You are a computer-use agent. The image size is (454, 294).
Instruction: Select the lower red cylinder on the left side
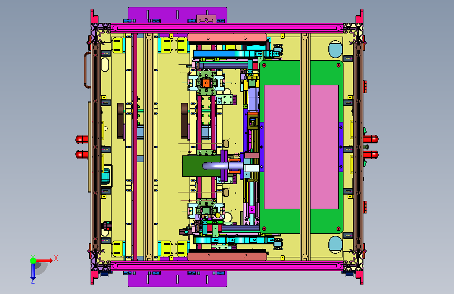[82, 154]
